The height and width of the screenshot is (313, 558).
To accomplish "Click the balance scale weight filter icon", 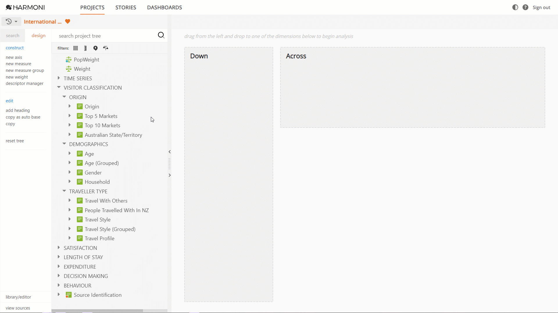I will pos(105,48).
